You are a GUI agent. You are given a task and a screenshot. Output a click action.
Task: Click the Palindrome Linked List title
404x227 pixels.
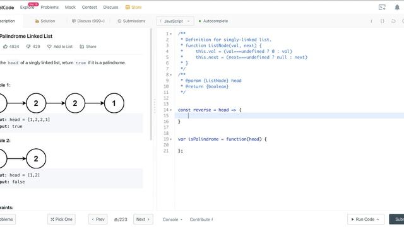tap(26, 37)
